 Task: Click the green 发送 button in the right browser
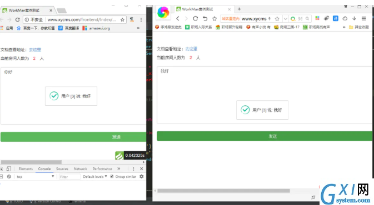tap(265, 136)
